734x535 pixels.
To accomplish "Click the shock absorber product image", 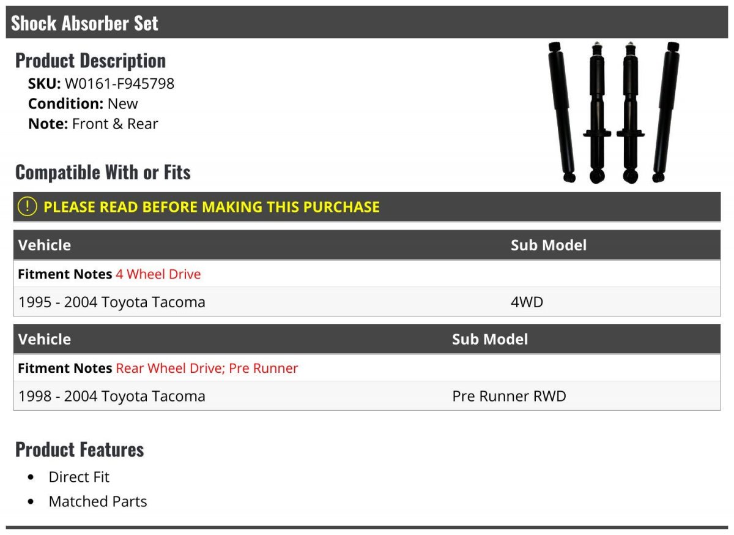I will (x=614, y=113).
